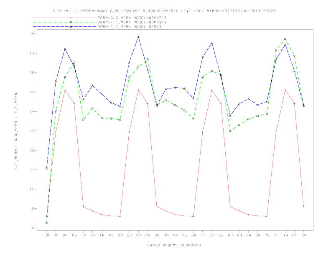Click red O.O_MEAN low marker at hour 48

click(x=194, y=216)
